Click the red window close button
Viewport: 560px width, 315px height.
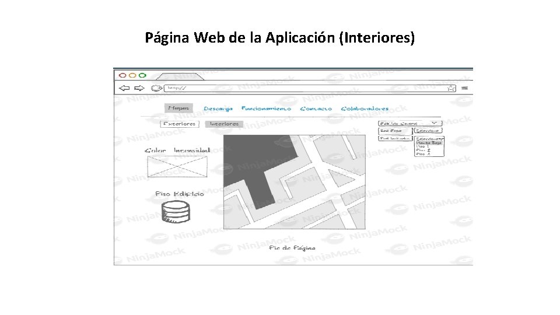[x=123, y=75]
